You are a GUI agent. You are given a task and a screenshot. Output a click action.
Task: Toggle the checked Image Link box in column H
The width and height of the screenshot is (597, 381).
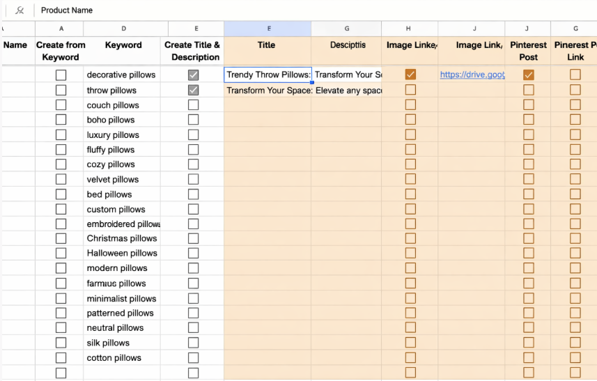[410, 75]
